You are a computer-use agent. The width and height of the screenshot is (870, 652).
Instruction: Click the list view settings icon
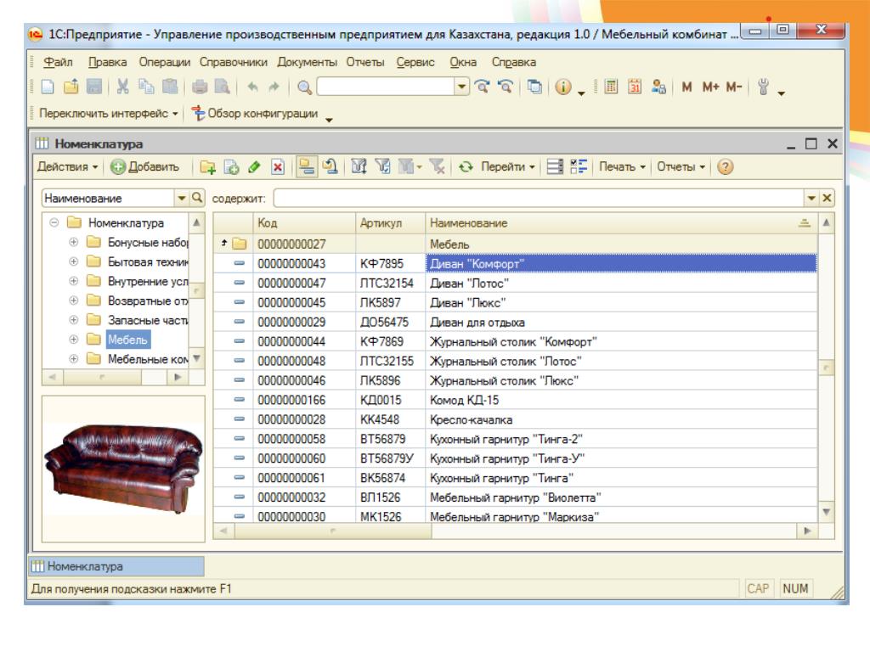coord(555,166)
